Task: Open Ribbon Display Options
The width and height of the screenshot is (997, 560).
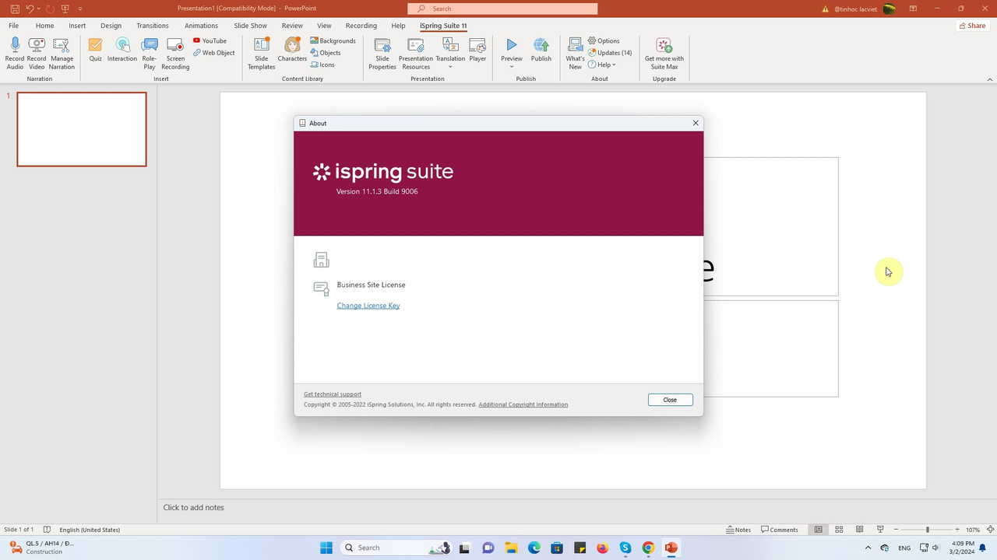Action: click(x=913, y=9)
